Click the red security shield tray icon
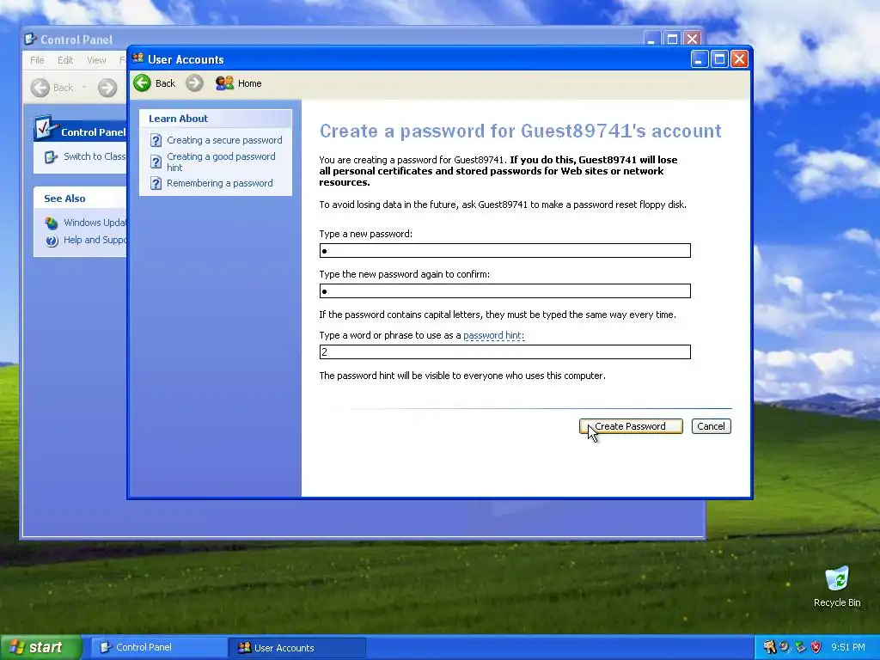The width and height of the screenshot is (880, 660). click(816, 647)
